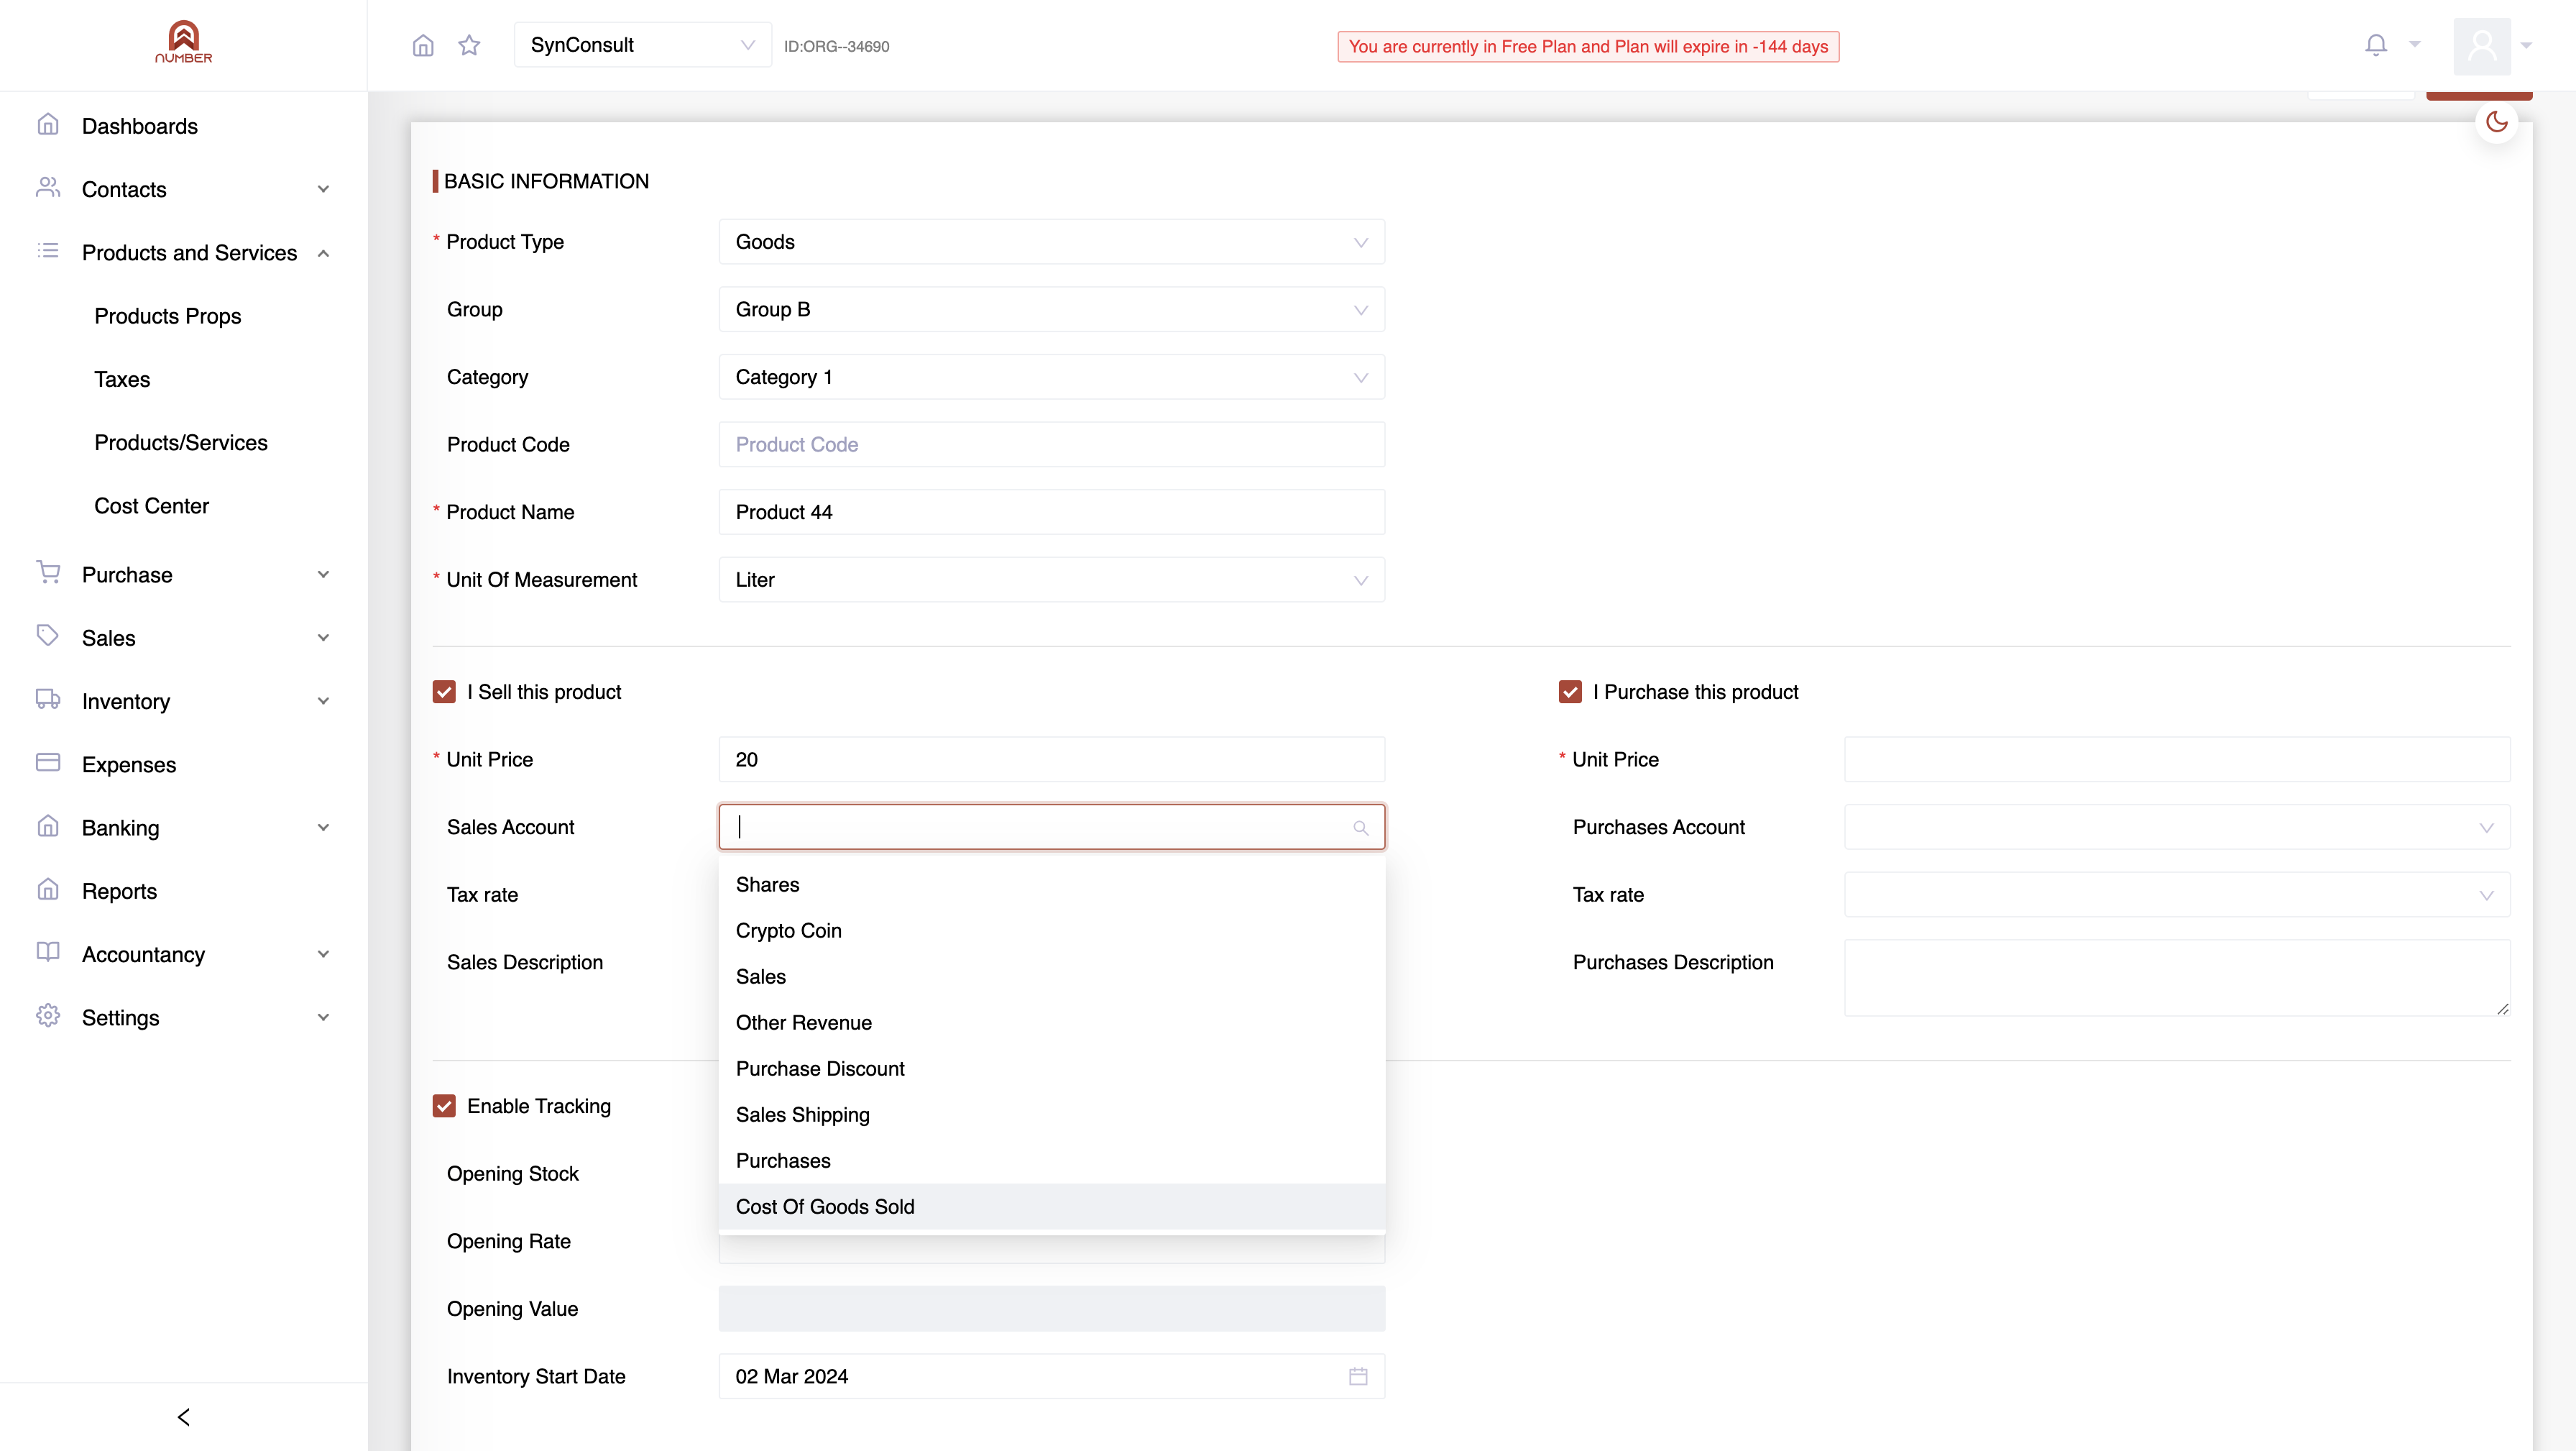Toggle dark mode with the moon icon

pyautogui.click(x=2497, y=122)
